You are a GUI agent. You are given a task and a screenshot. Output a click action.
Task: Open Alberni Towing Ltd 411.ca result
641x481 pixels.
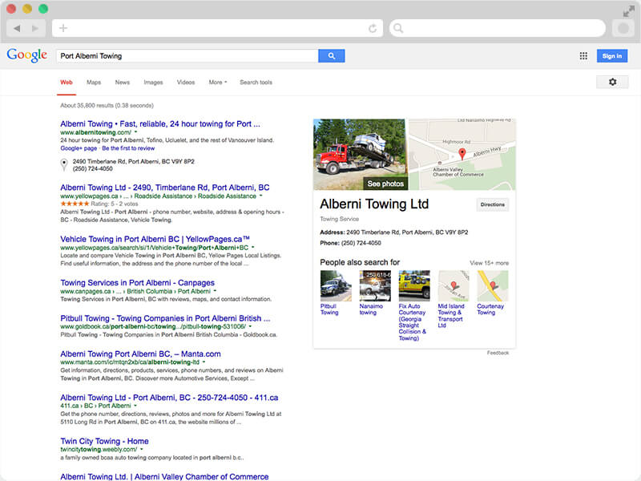(169, 398)
